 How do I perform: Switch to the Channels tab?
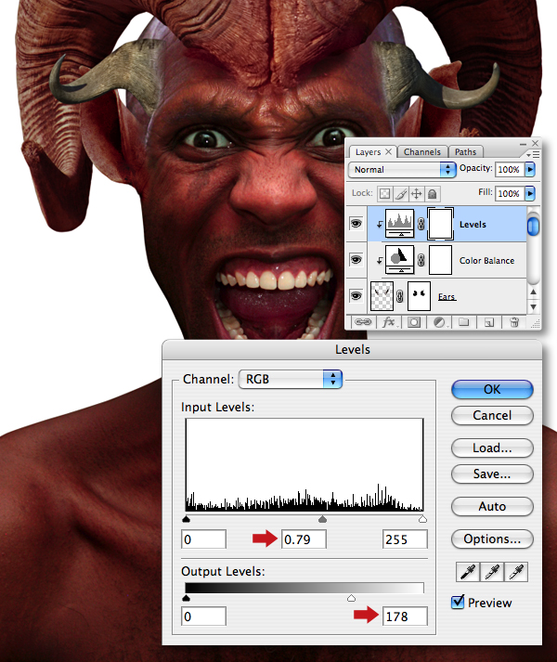[421, 152]
